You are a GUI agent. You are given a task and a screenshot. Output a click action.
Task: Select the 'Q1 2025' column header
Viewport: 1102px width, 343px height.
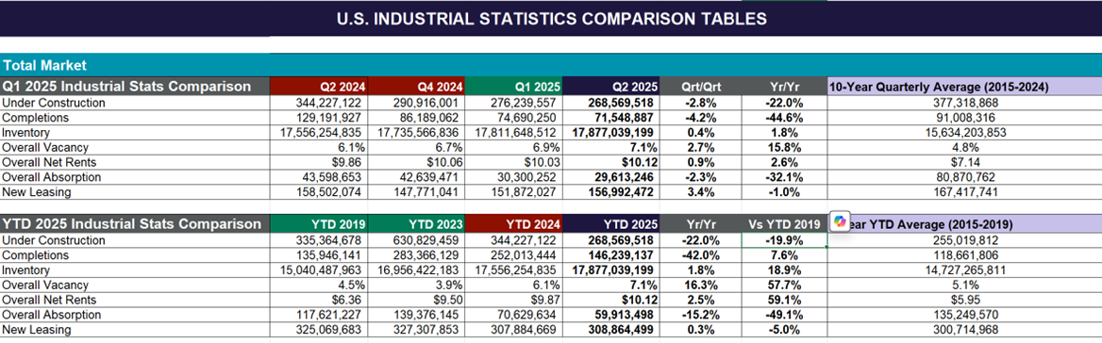tap(514, 87)
